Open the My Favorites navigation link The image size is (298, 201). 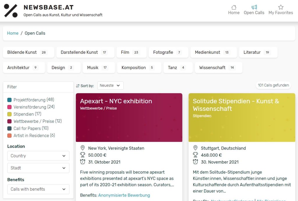pyautogui.click(x=281, y=10)
